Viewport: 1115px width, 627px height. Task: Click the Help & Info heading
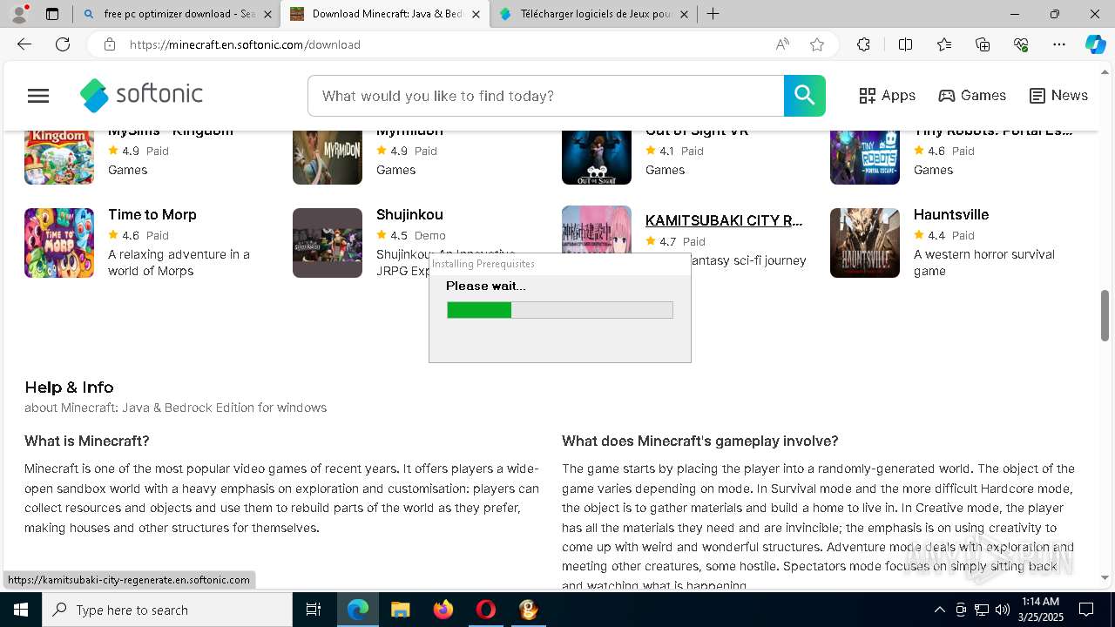tap(69, 388)
